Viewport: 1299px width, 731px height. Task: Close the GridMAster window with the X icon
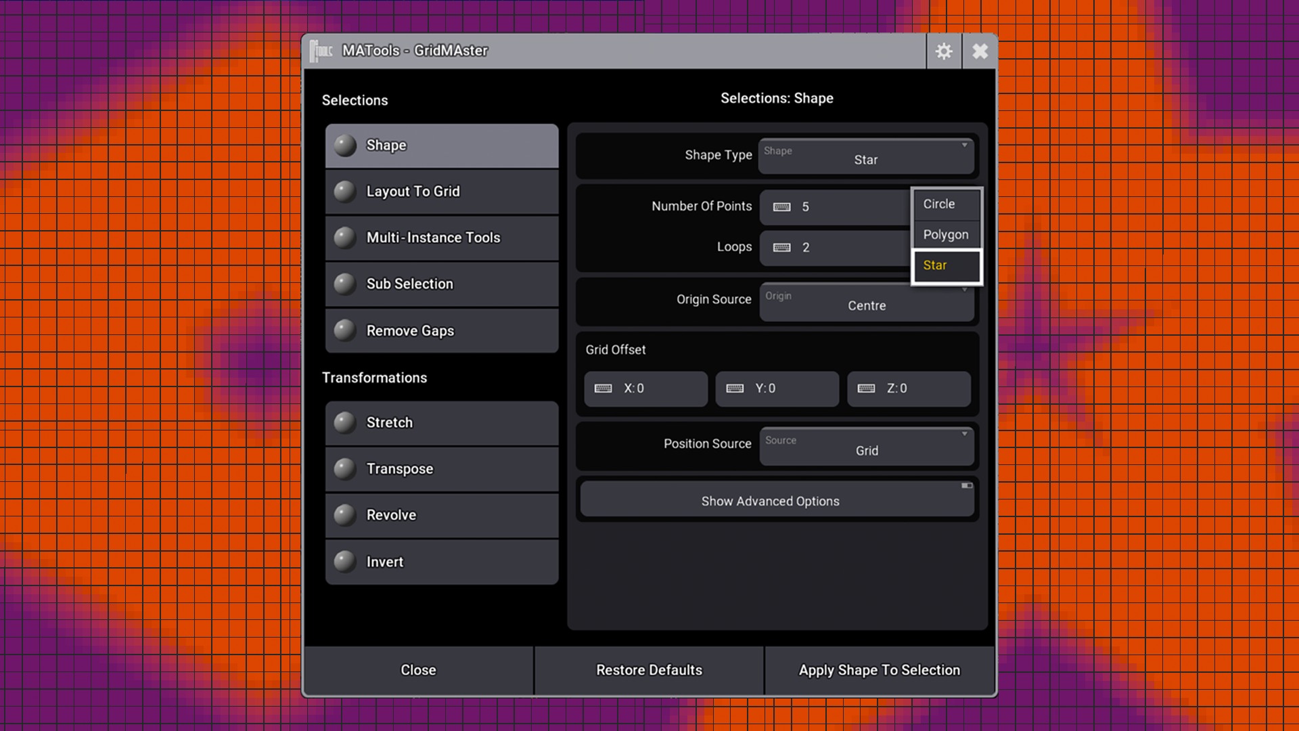(980, 51)
